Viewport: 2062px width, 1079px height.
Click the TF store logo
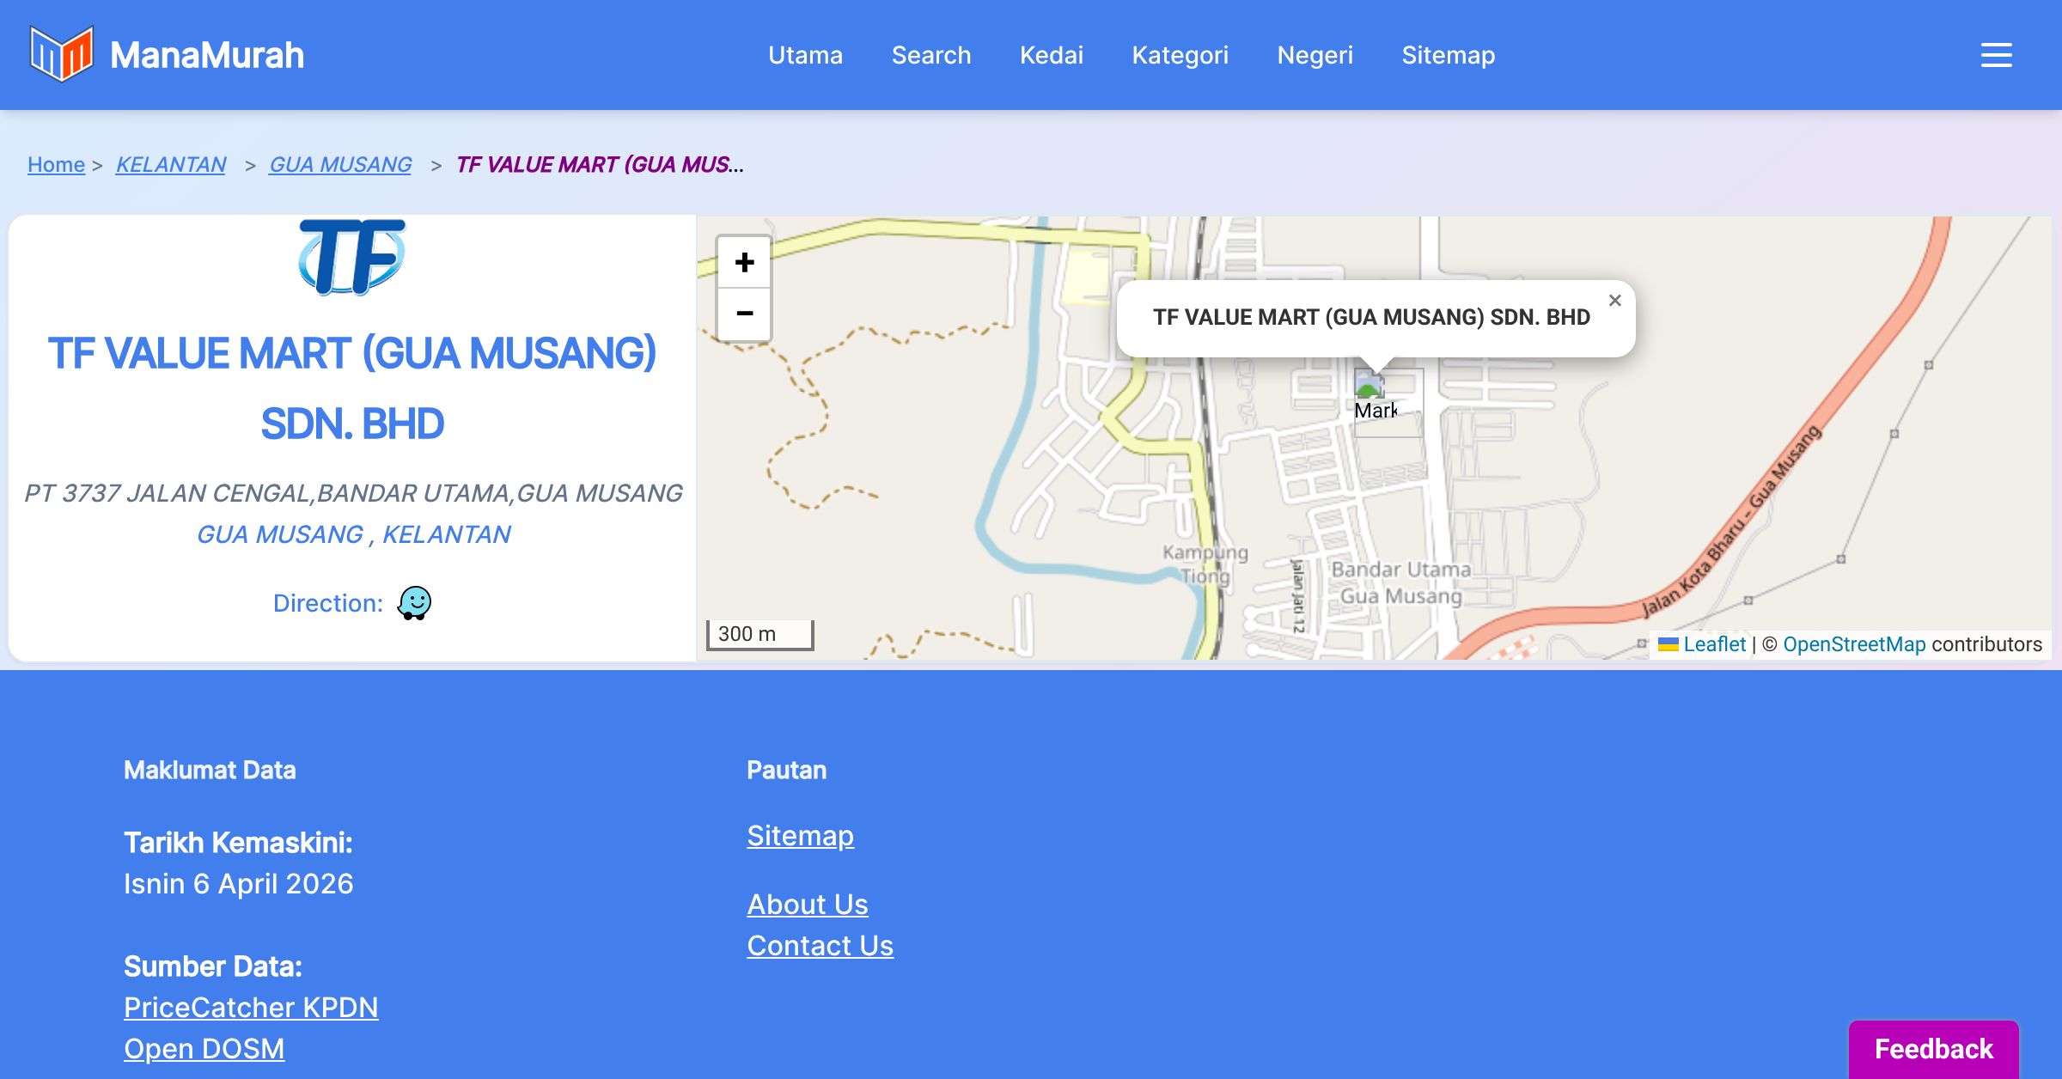pos(351,257)
